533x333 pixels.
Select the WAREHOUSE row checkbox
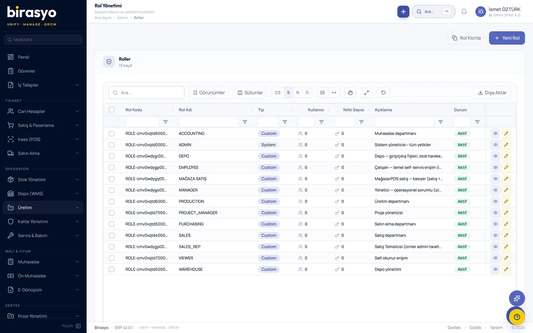(x=112, y=269)
